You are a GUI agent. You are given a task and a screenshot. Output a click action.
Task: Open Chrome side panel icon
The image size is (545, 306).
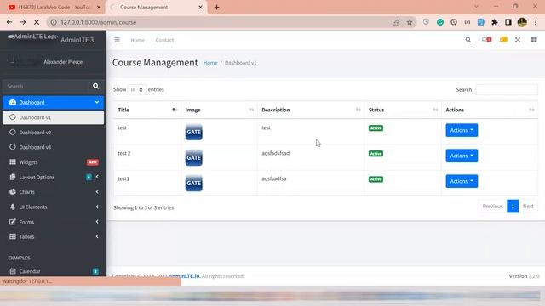508,22
